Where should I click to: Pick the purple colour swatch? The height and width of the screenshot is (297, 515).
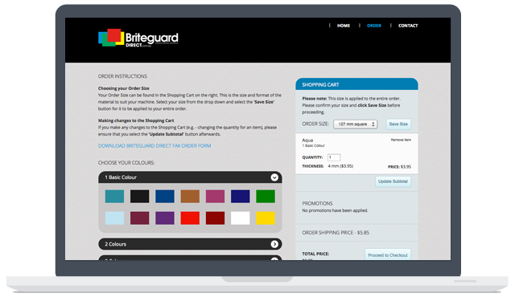(x=165, y=218)
